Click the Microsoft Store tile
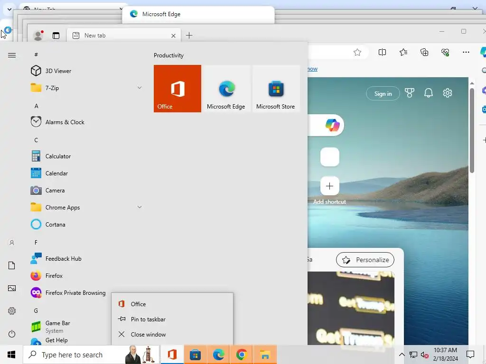The height and width of the screenshot is (364, 486). 276,89
